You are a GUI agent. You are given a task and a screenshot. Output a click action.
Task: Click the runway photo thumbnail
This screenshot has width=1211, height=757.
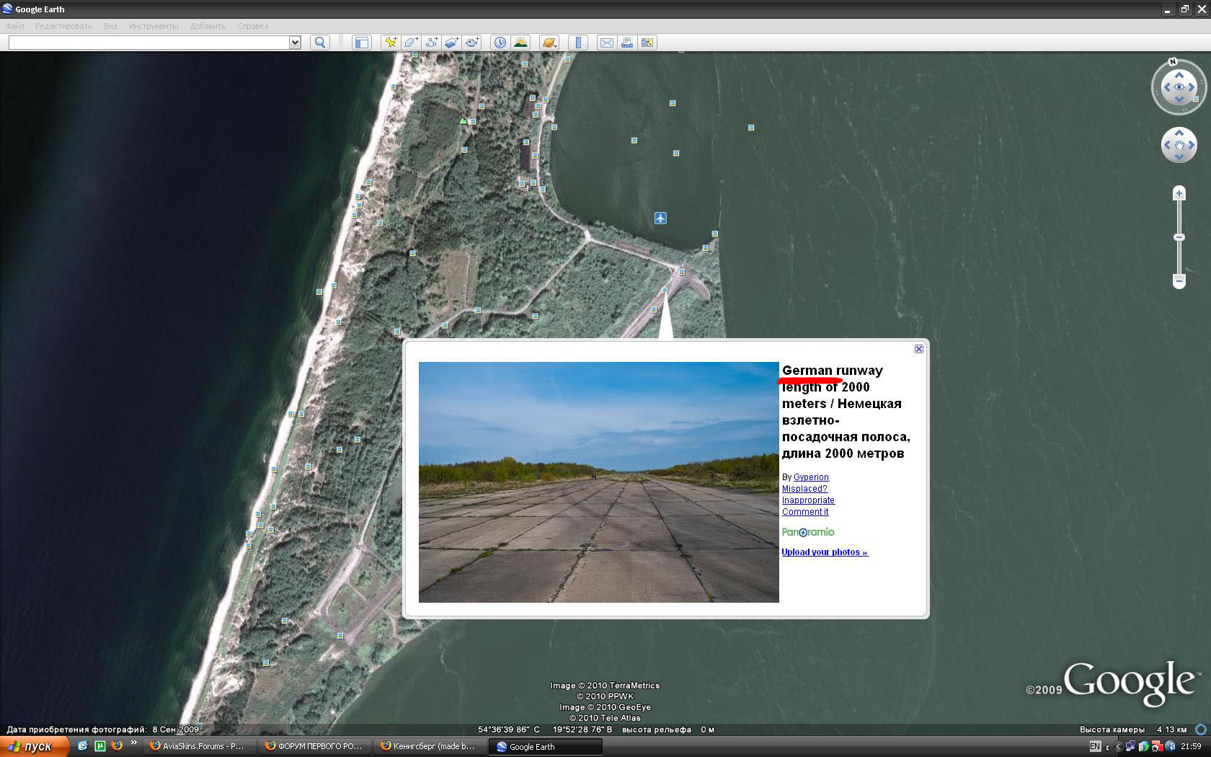pyautogui.click(x=598, y=482)
